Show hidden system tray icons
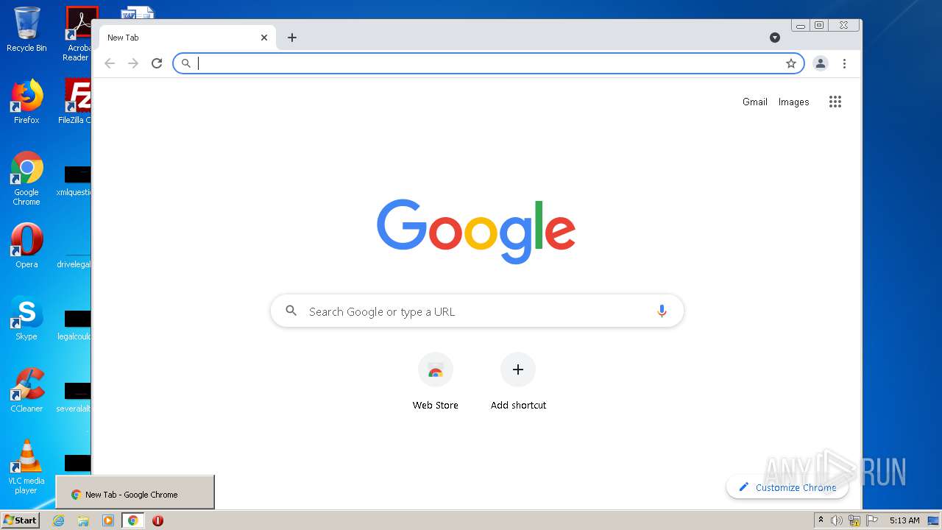This screenshot has height=530, width=942. click(x=821, y=520)
